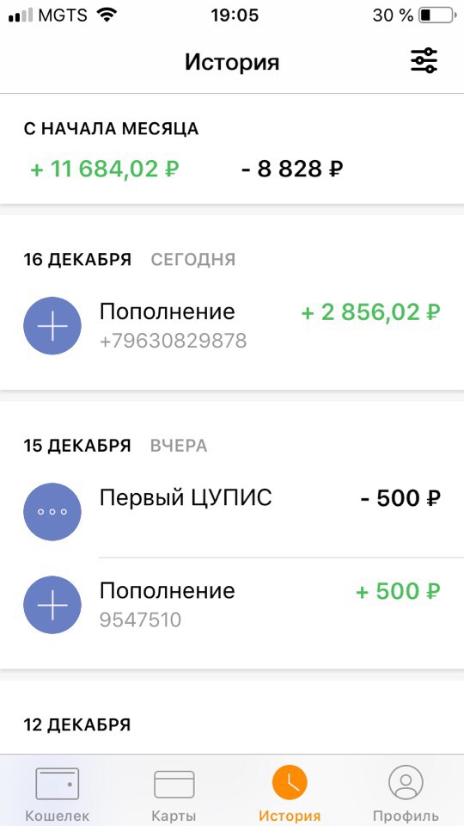Open the Карты card icon
This screenshot has width=464, height=826.
174,785
